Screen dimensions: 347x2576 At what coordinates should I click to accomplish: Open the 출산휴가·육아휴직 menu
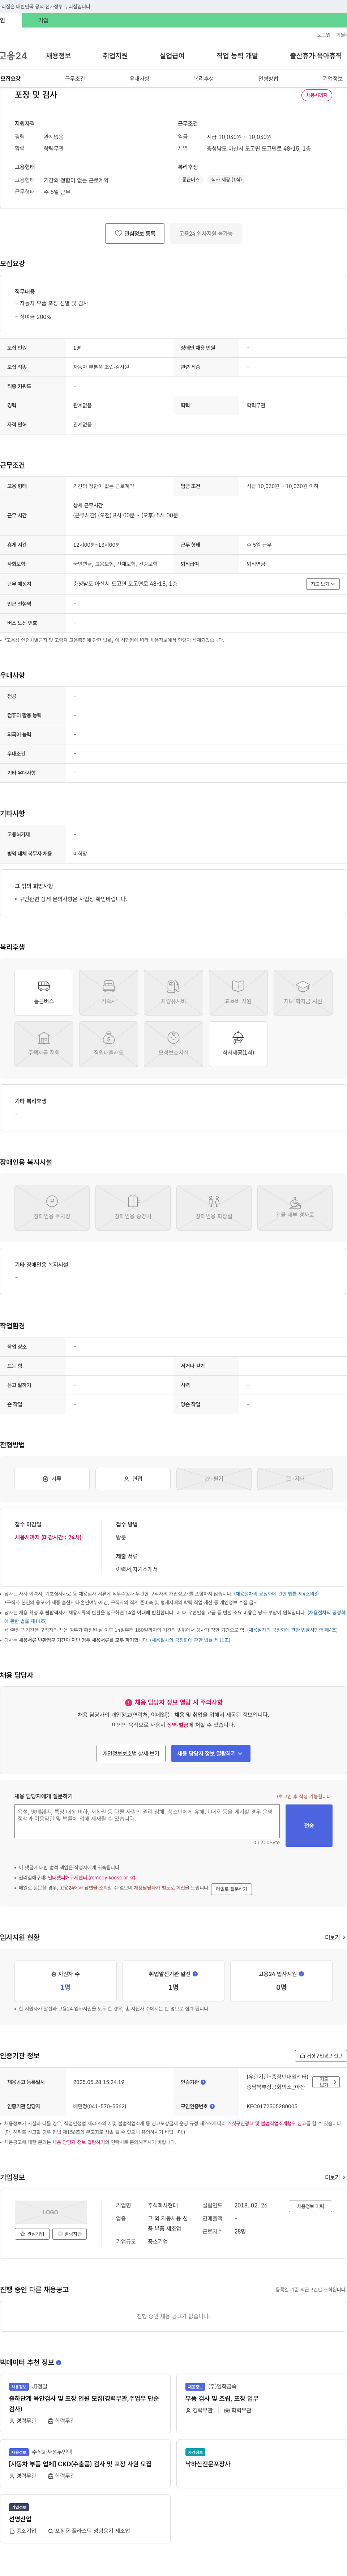(x=316, y=56)
